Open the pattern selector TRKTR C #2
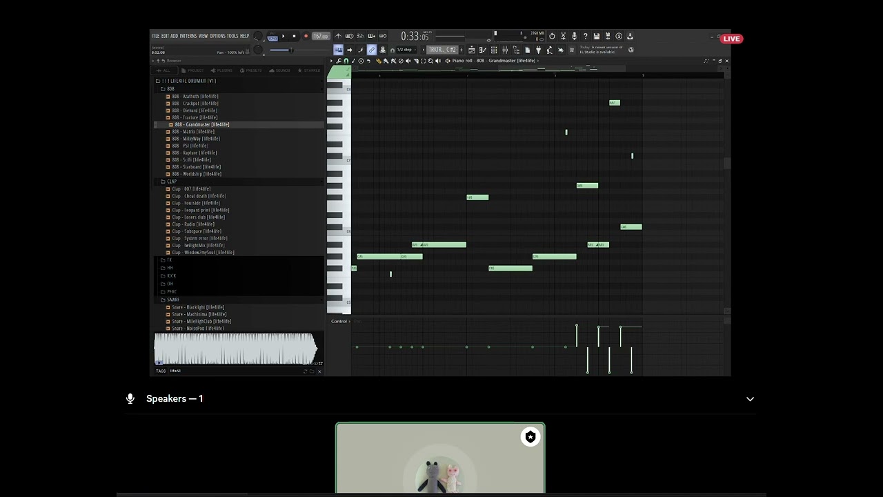 (x=443, y=50)
